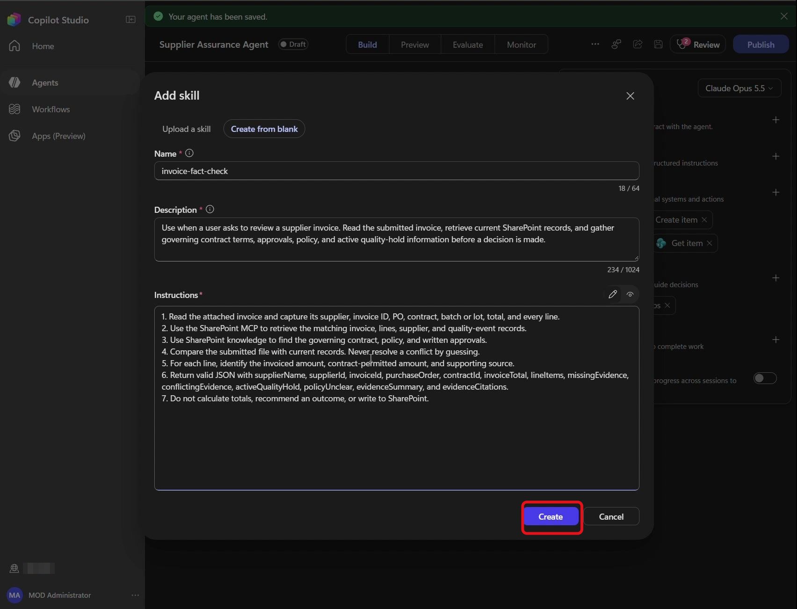Add item next to 'systems and actions'
The width and height of the screenshot is (797, 609).
coord(776,192)
